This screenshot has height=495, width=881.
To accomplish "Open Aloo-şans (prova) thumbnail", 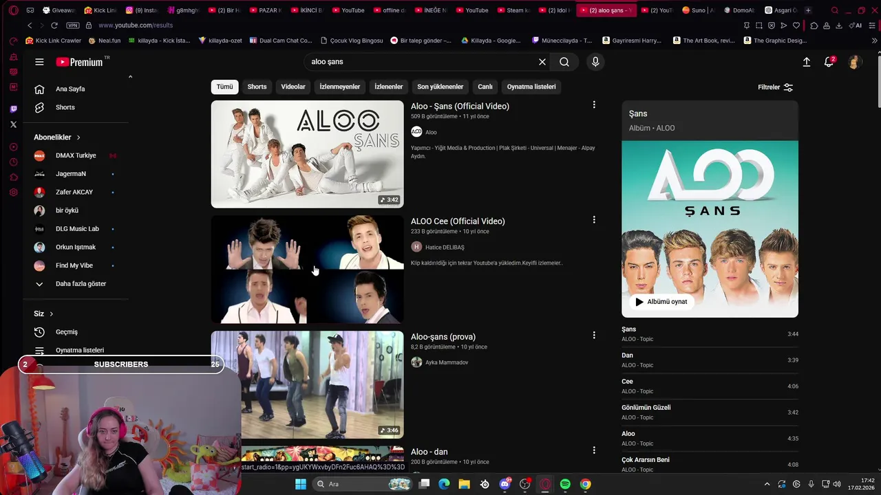I will (x=307, y=384).
